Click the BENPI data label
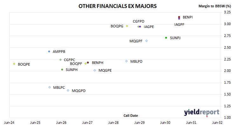Image resolution: width=232 pixels, height=127 pixels. tap(188, 17)
